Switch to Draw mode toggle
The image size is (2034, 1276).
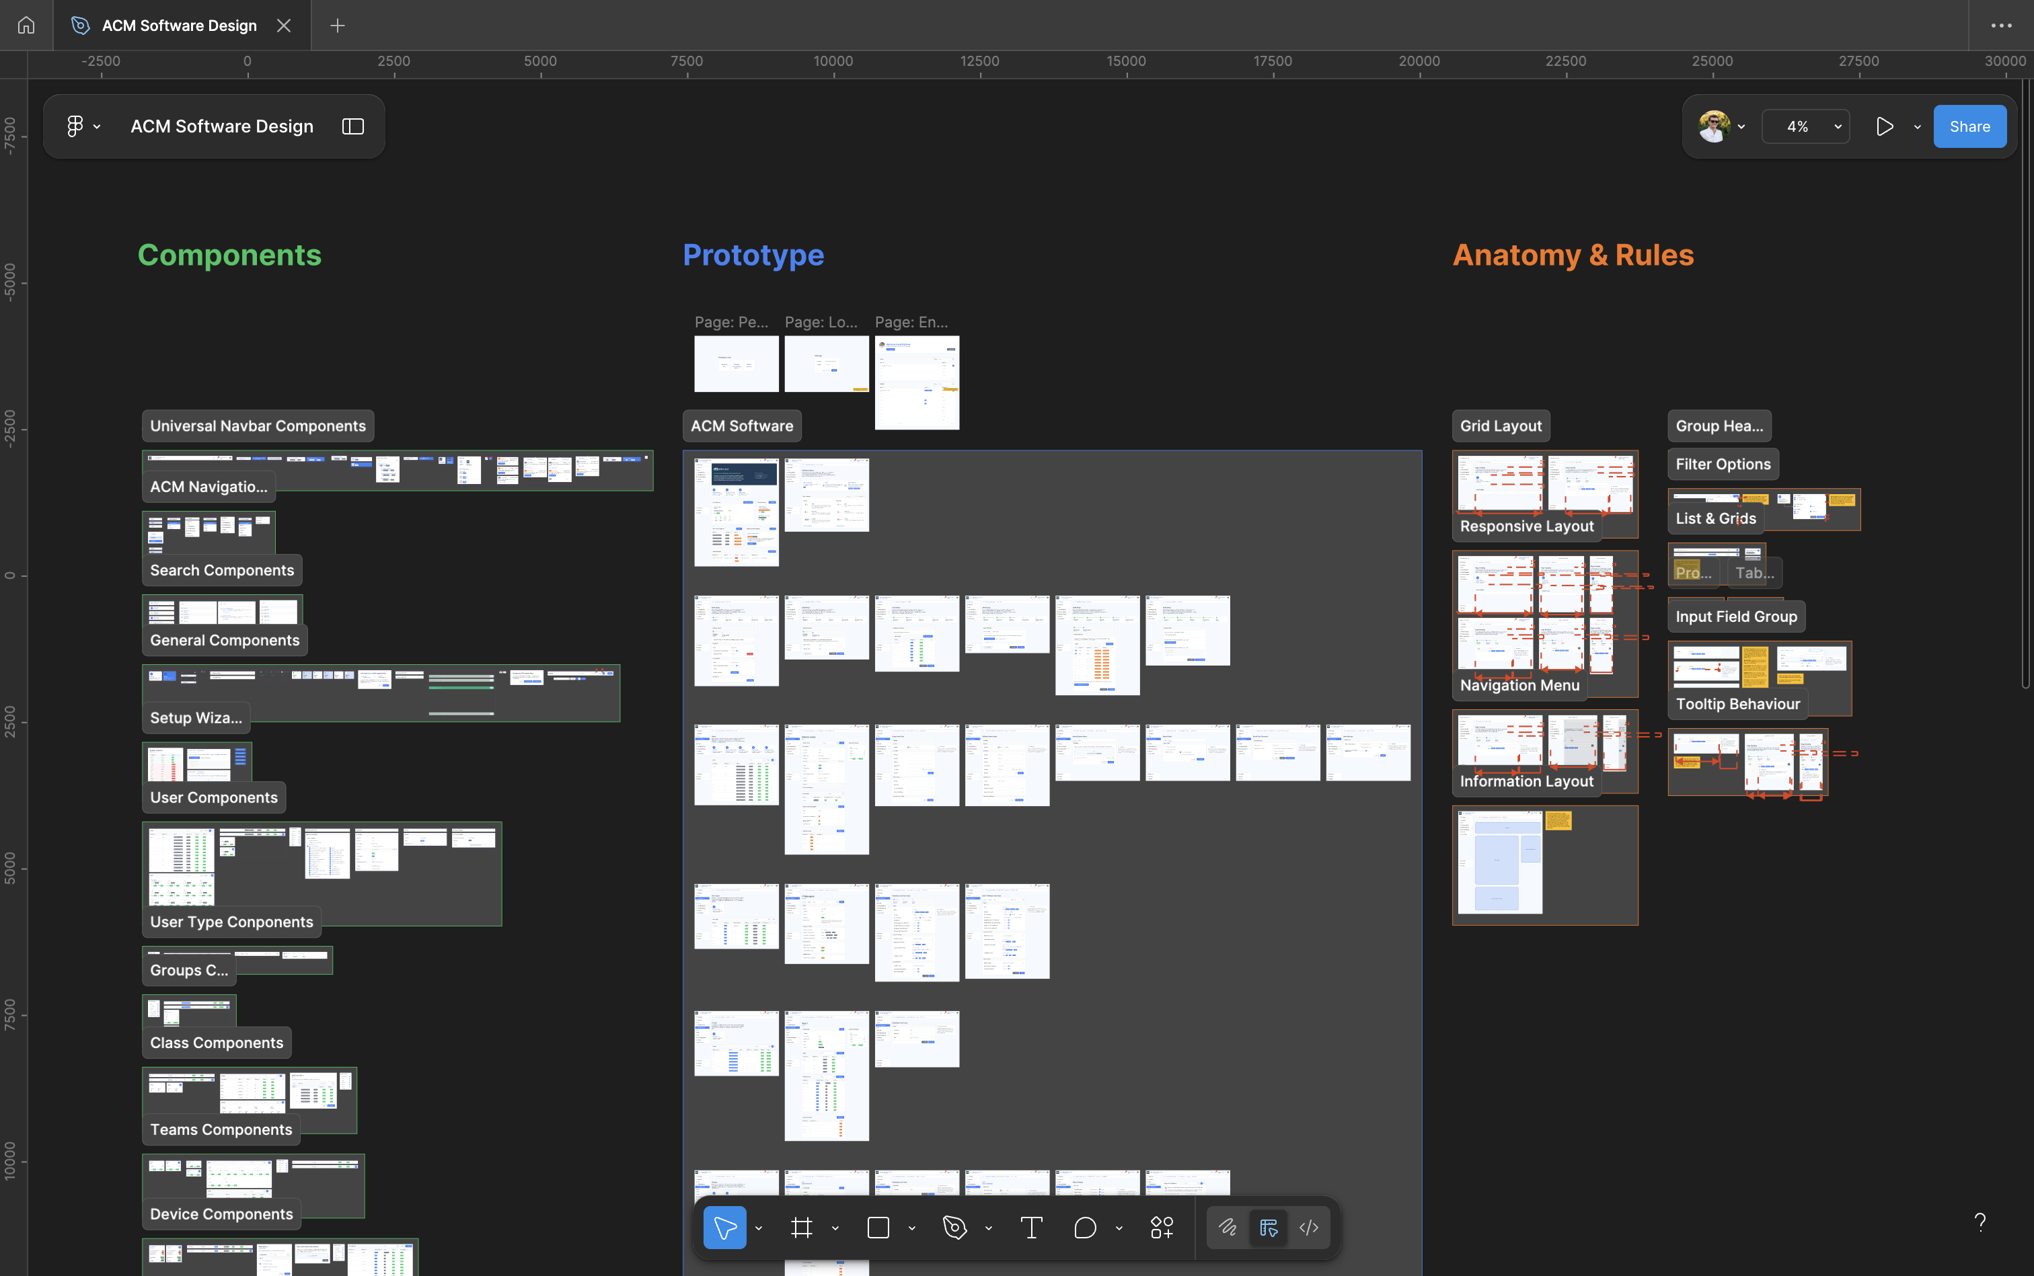(1228, 1228)
